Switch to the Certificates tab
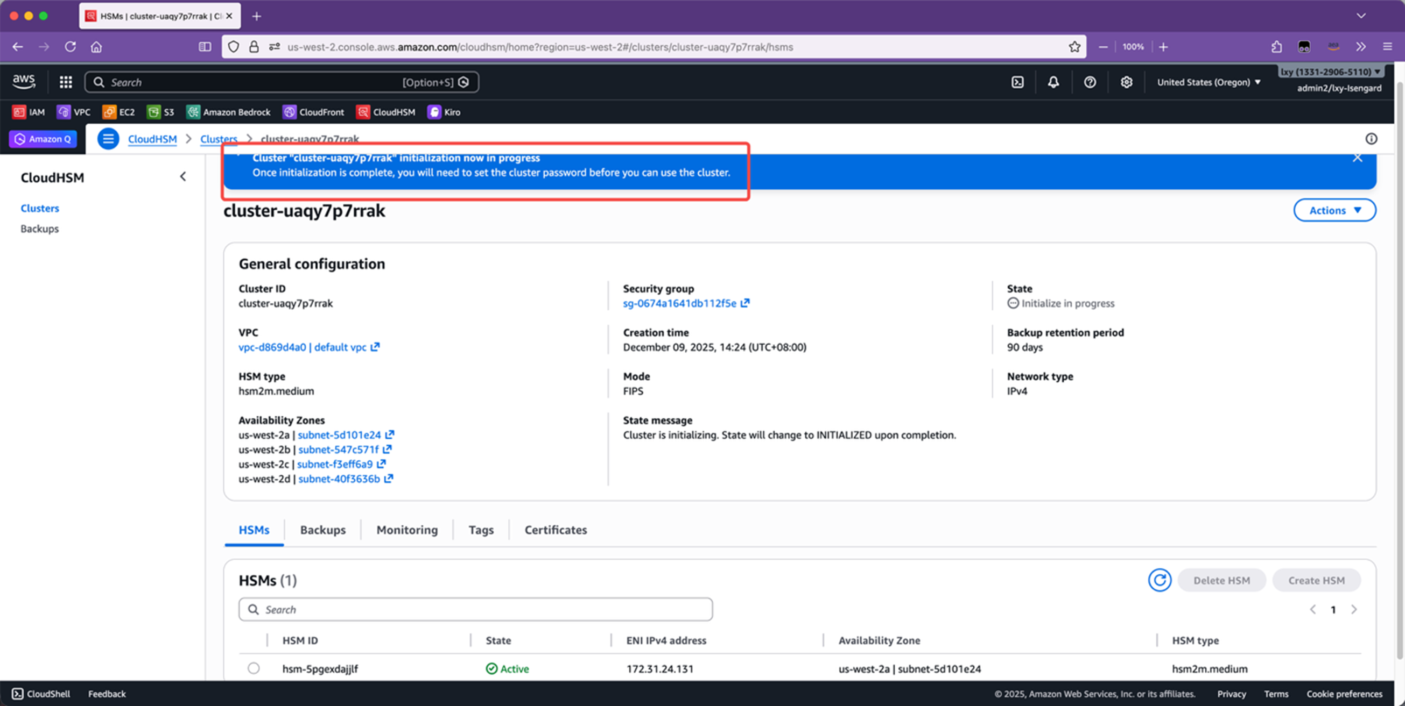Viewport: 1405px width, 706px height. 555,530
